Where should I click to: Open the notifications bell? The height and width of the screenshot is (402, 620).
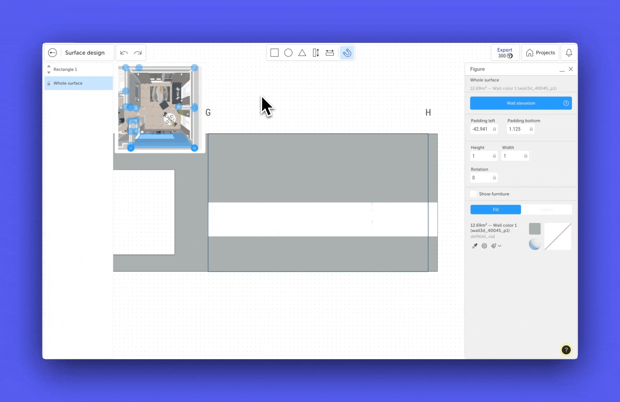click(x=569, y=53)
